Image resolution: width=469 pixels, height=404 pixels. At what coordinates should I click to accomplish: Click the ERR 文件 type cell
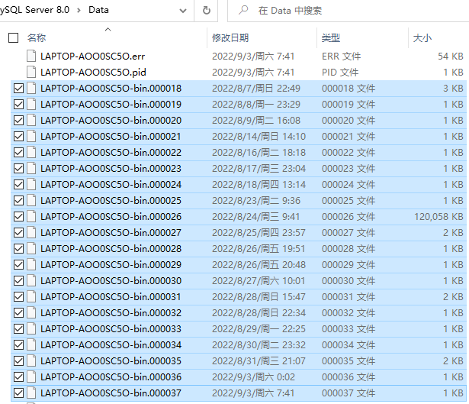tap(342, 57)
